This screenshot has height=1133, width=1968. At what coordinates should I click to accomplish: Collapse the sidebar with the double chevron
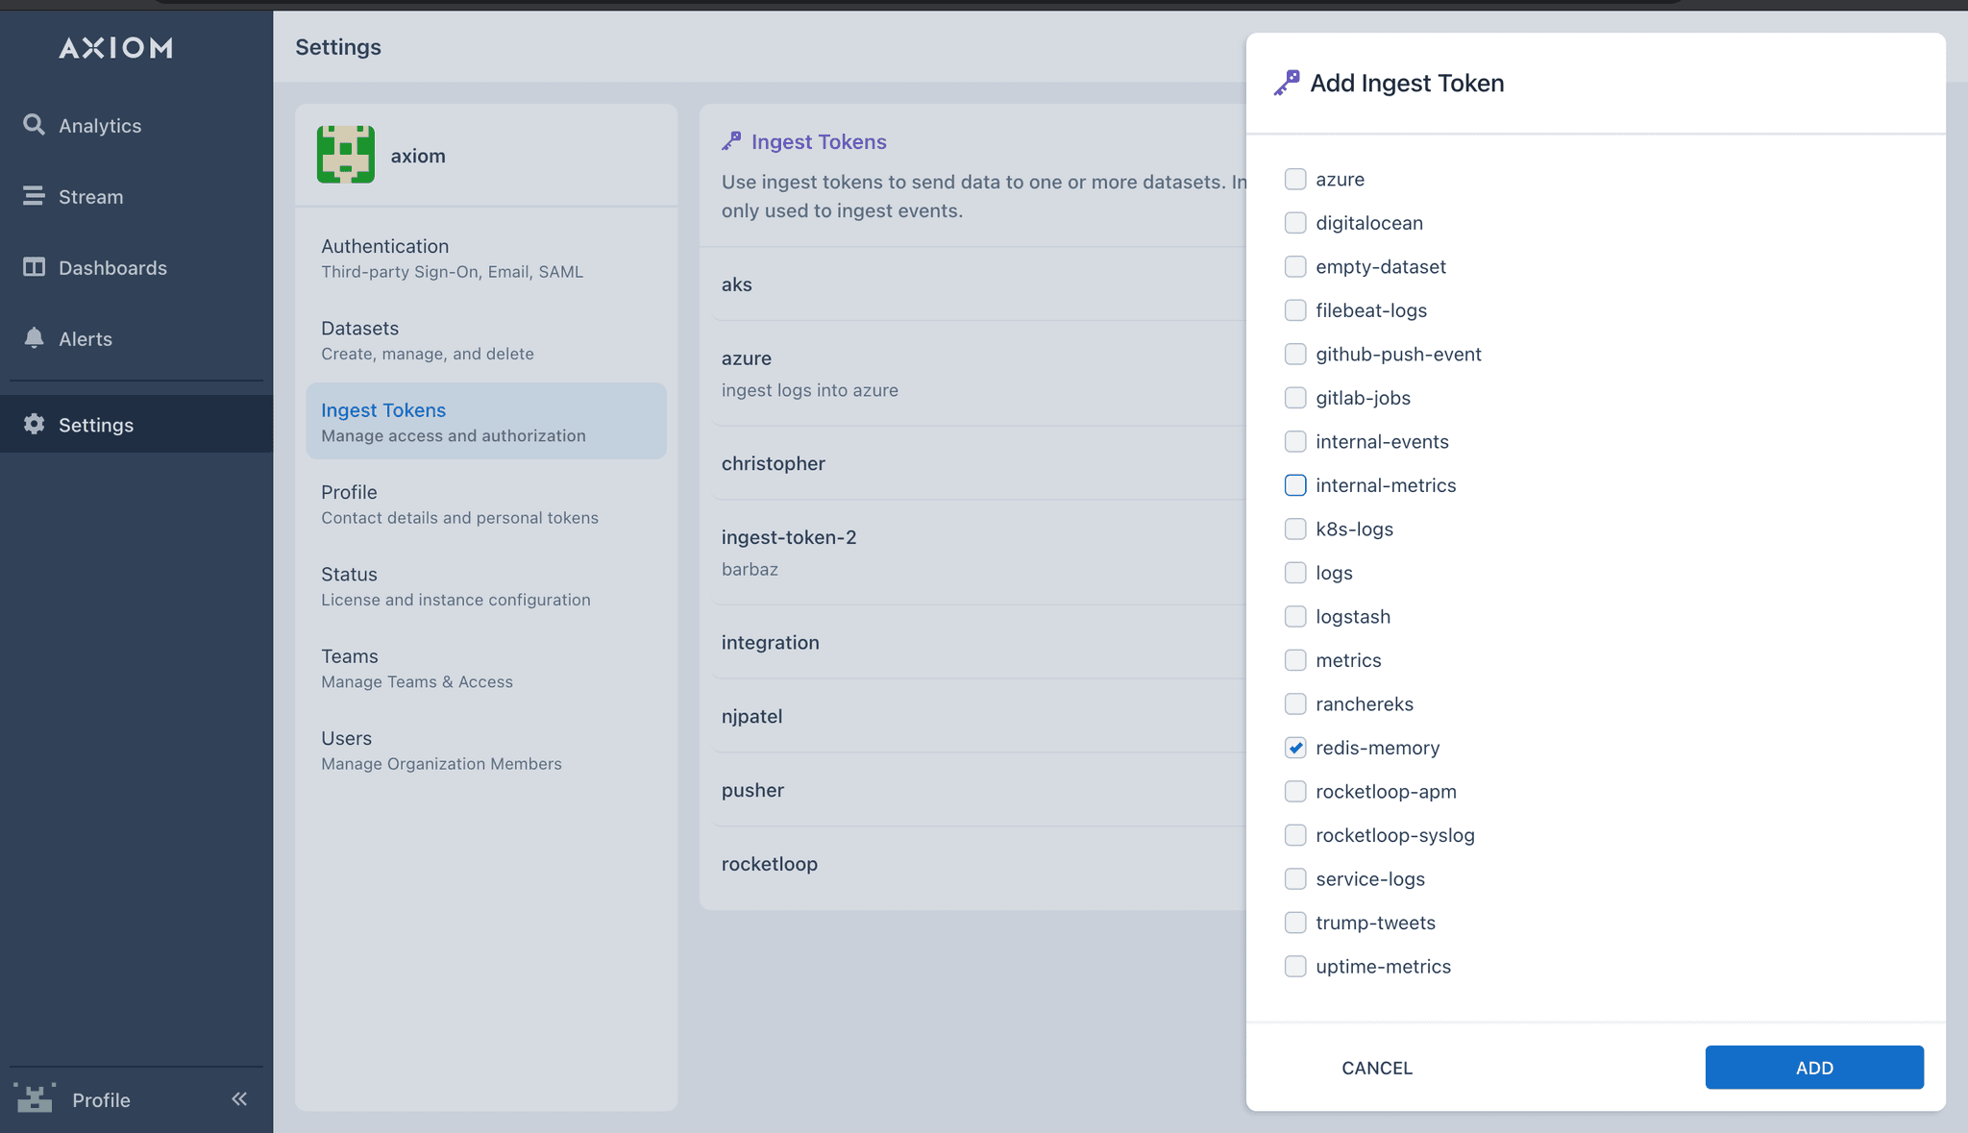point(238,1098)
